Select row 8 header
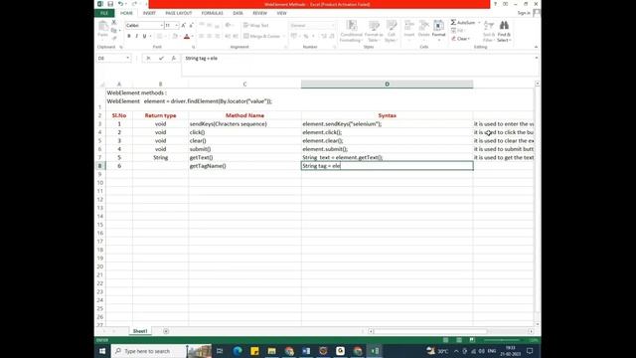The width and height of the screenshot is (636, 358). (99, 166)
